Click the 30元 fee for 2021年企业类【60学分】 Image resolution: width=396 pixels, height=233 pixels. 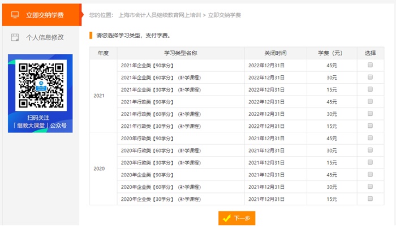click(332, 77)
